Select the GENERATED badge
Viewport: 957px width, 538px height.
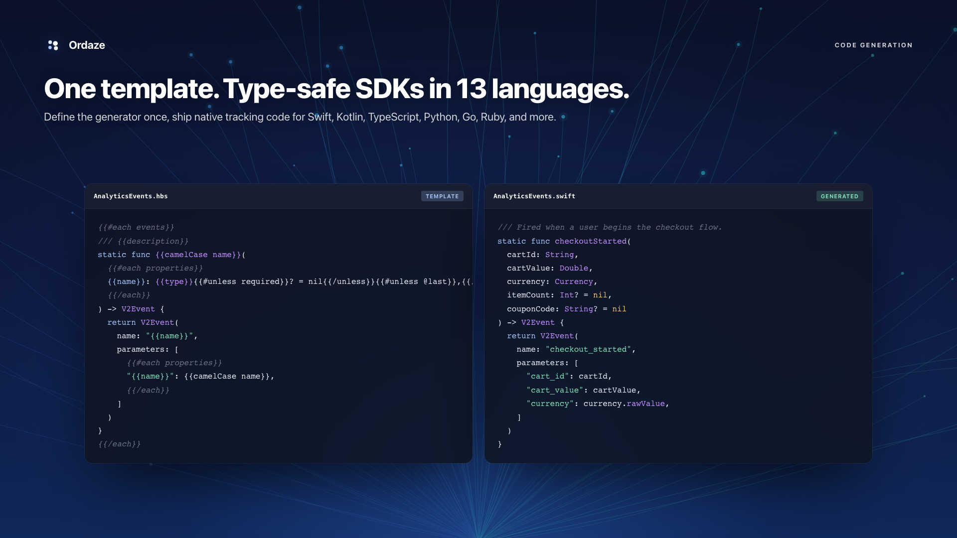tap(839, 196)
